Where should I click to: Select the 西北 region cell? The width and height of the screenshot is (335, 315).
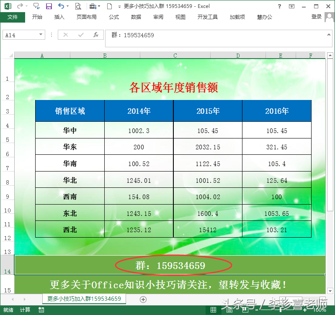pos(70,229)
